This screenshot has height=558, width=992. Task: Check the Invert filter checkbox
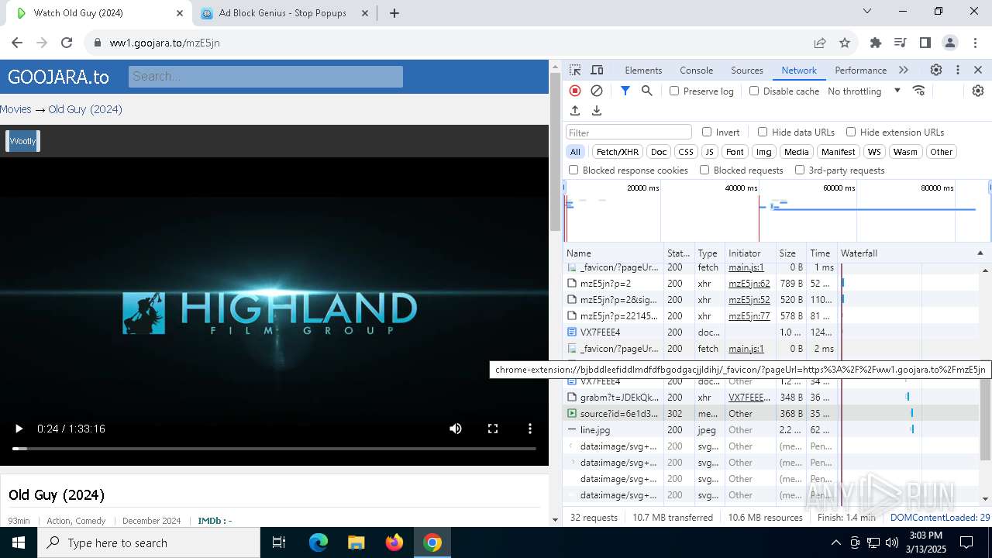707,132
